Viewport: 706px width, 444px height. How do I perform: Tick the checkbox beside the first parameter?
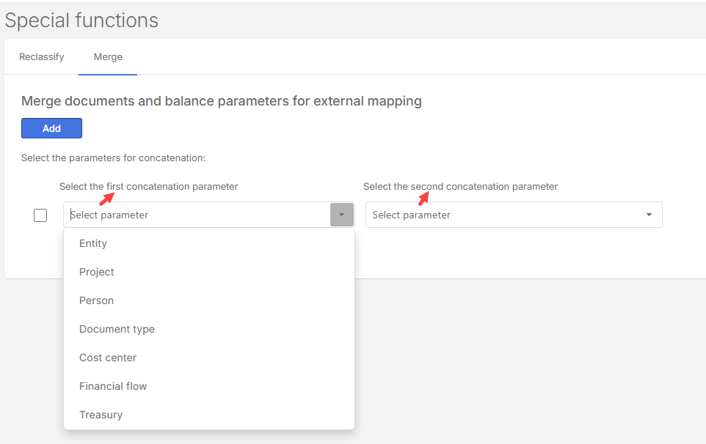click(40, 215)
